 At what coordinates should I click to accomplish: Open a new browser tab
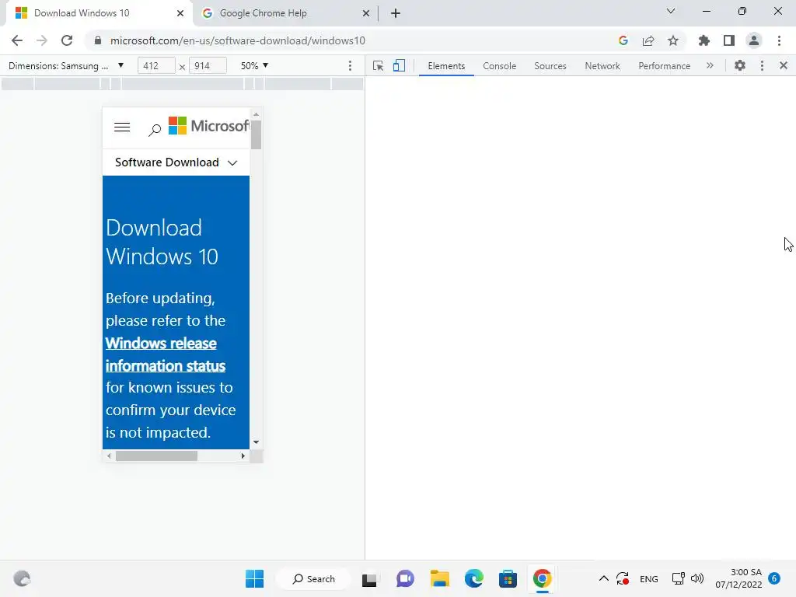(396, 13)
